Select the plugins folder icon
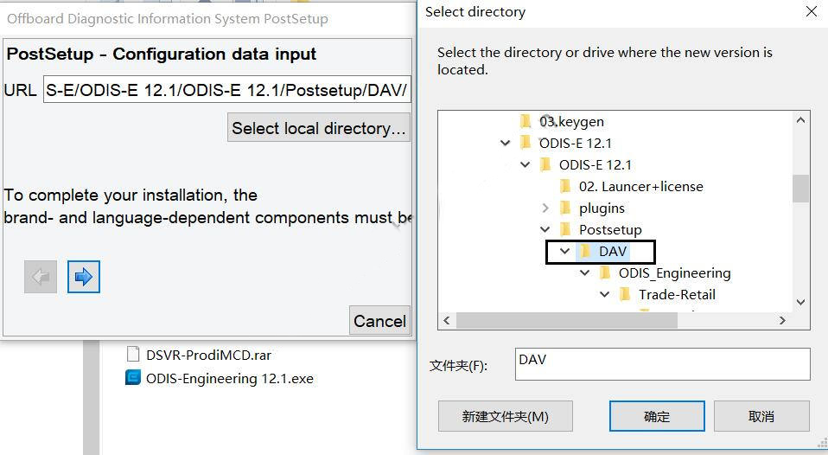 pos(566,208)
